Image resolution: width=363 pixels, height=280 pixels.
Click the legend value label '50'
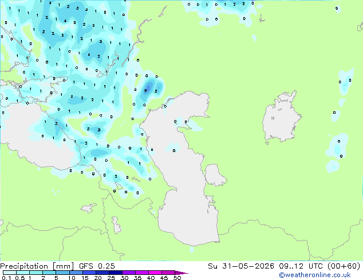coord(177,278)
